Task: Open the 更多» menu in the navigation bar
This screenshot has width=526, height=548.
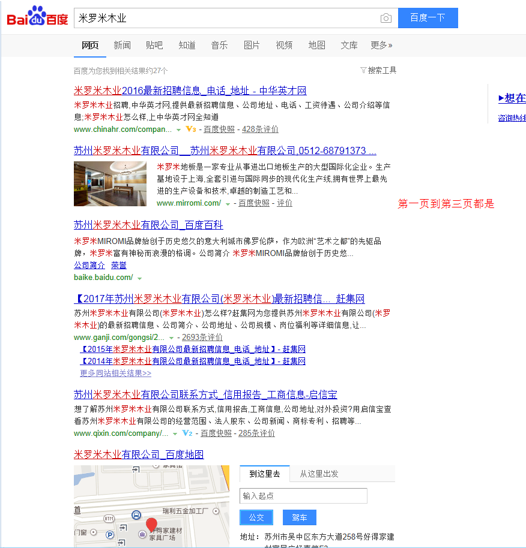Action: point(381,44)
